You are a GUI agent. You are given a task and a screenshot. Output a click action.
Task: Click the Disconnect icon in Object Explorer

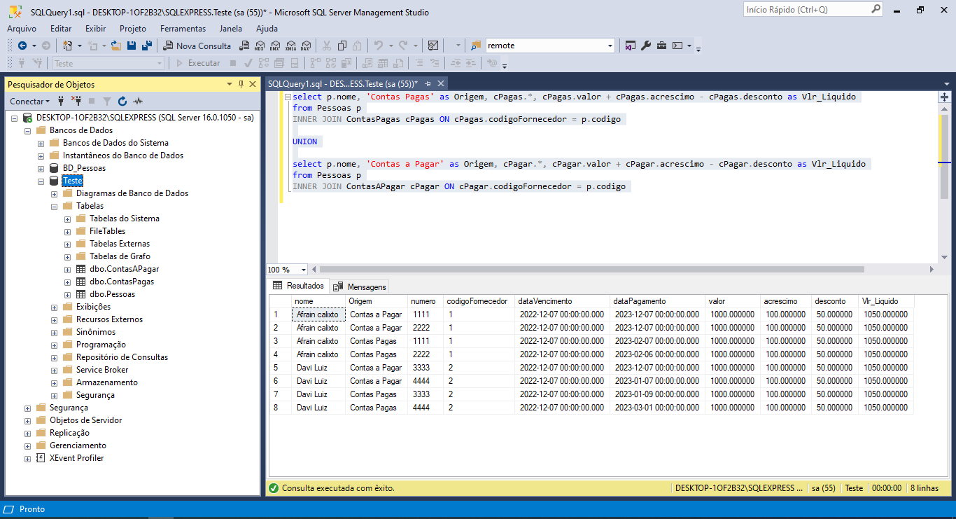[77, 102]
